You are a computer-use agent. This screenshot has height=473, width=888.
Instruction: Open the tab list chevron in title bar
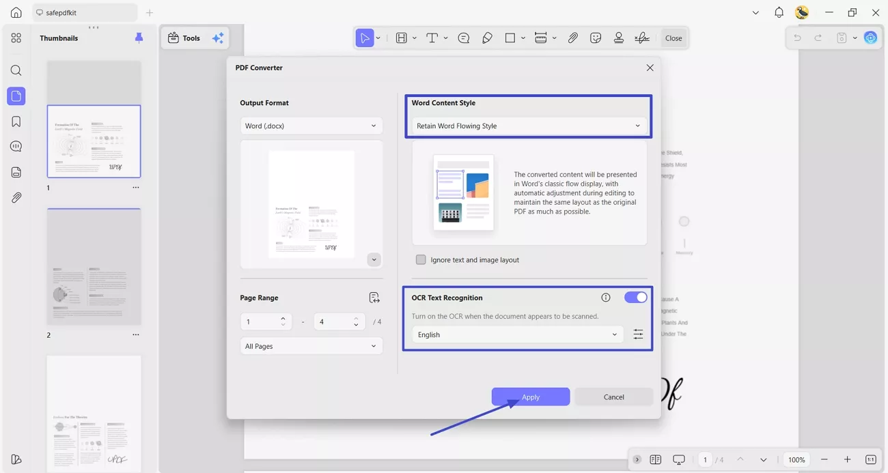[755, 12]
